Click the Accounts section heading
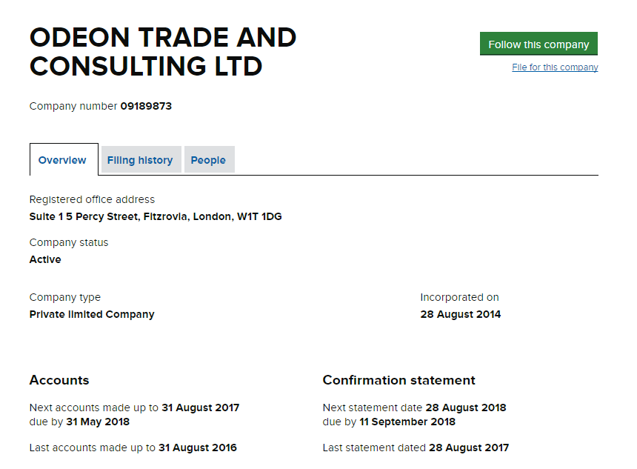This screenshot has height=469, width=637. [59, 380]
